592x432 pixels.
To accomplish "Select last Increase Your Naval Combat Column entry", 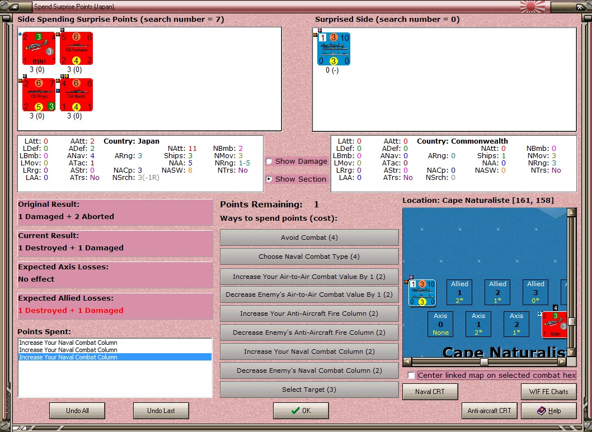I will tap(115, 357).
